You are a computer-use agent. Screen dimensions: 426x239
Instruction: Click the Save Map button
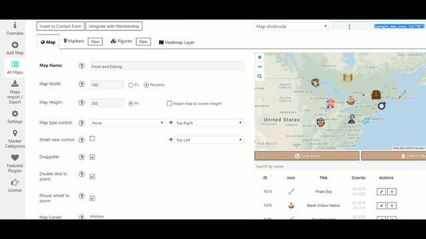pyautogui.click(x=307, y=156)
